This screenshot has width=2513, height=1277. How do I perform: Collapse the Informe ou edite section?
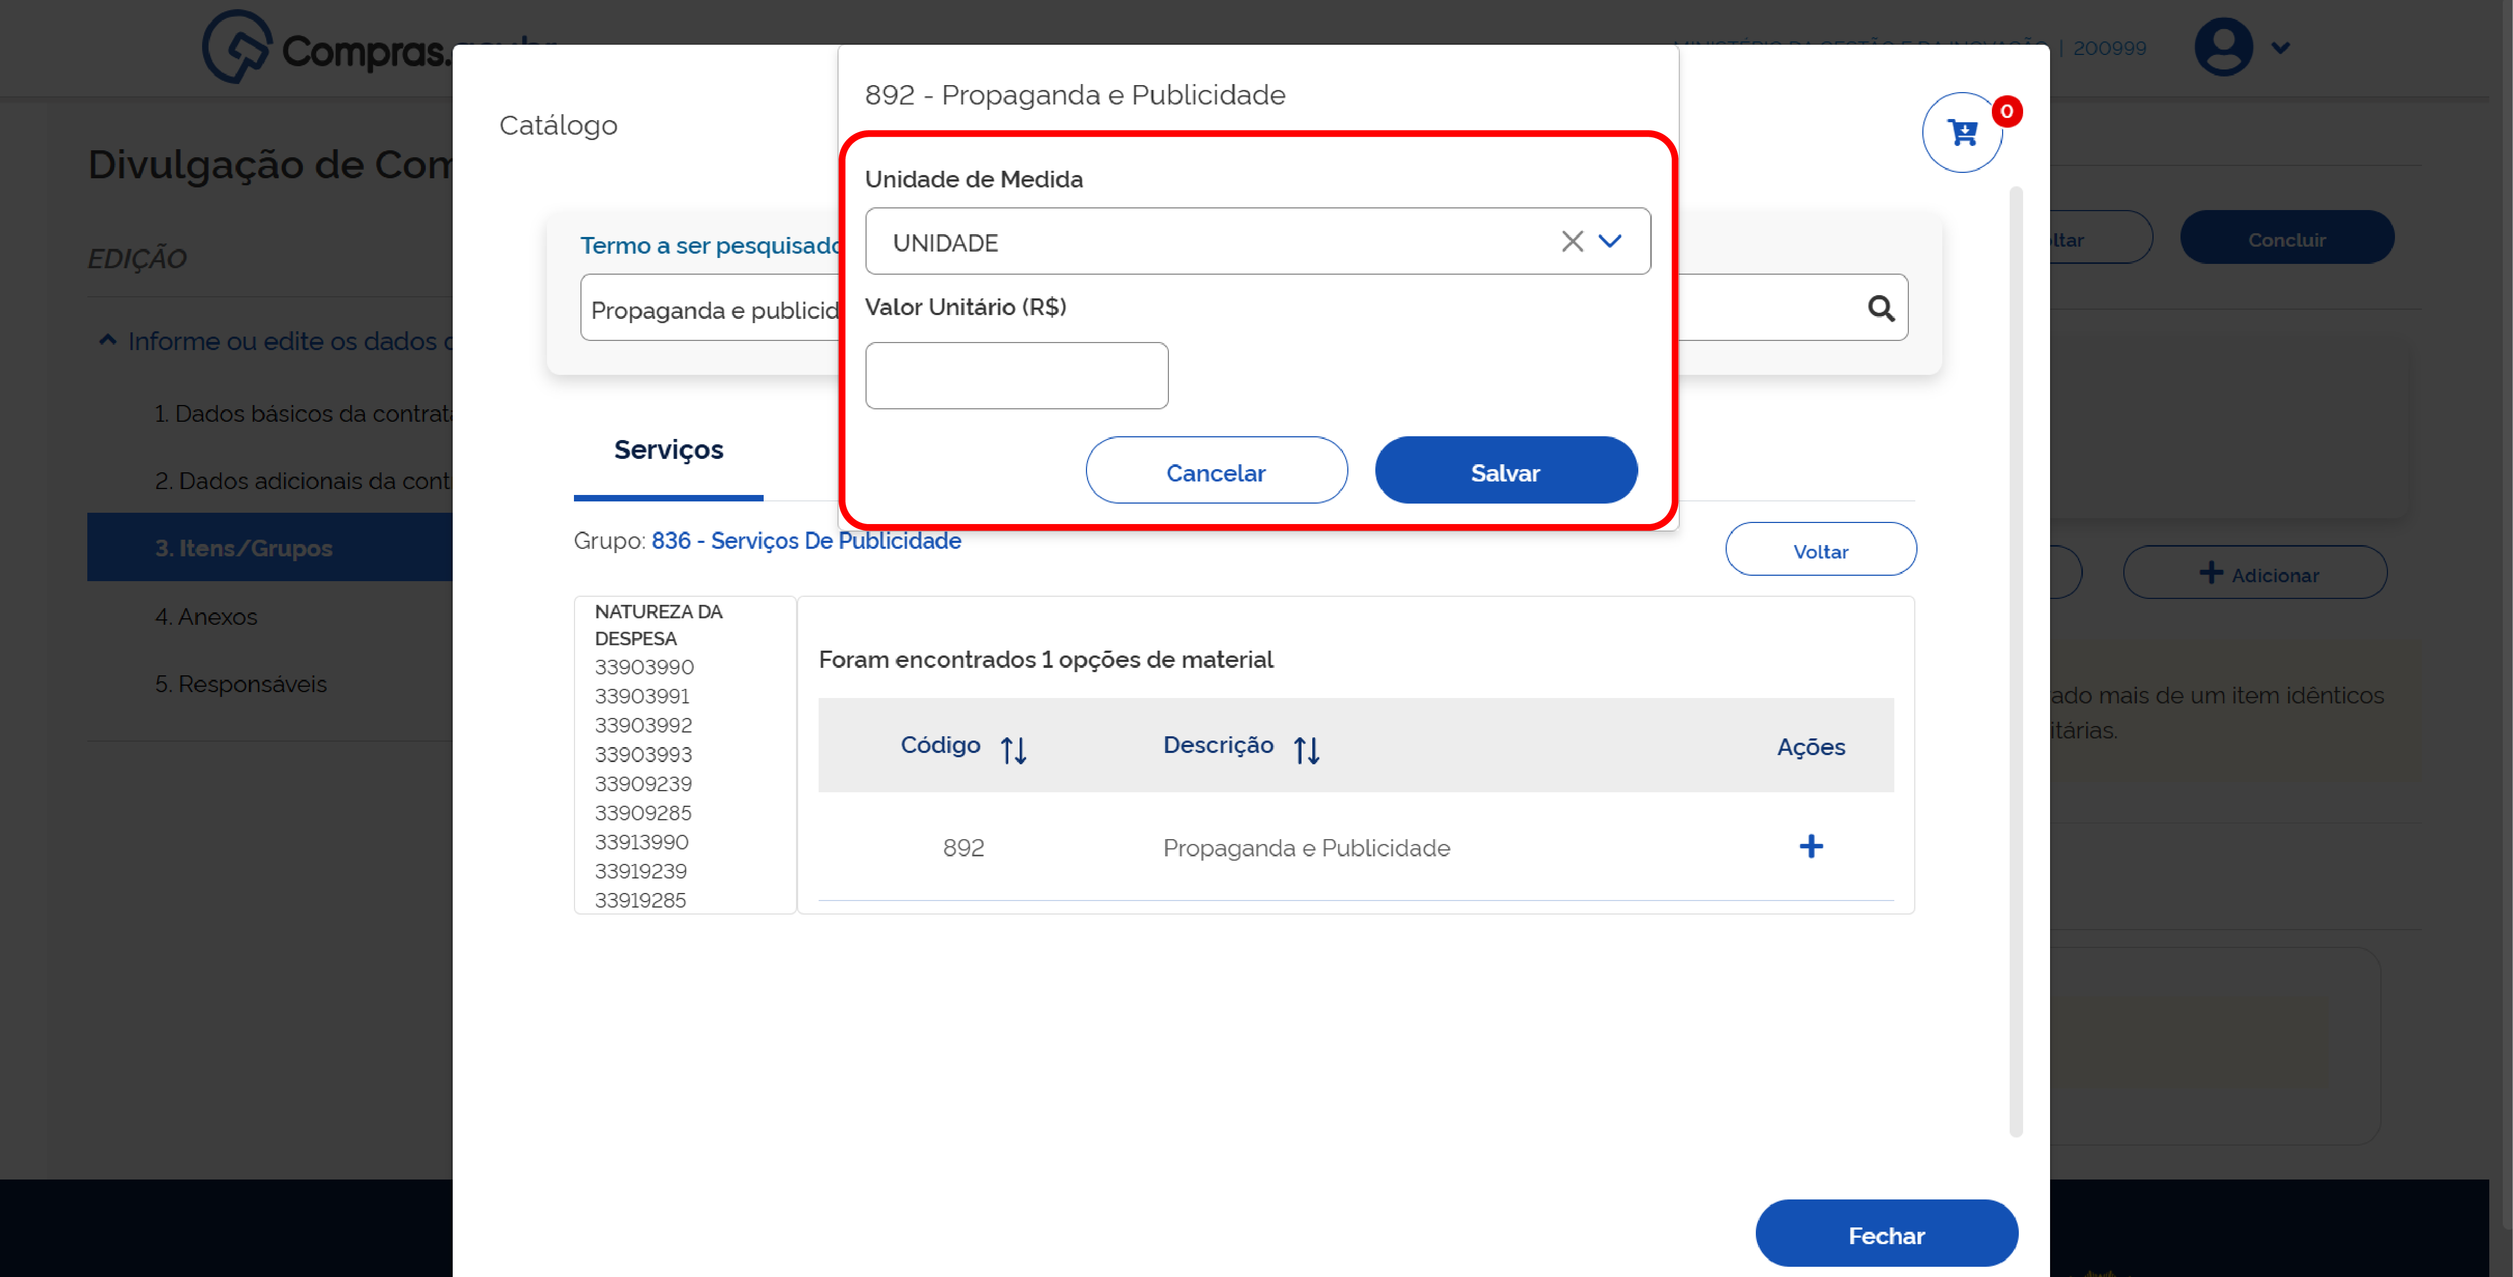[x=107, y=340]
